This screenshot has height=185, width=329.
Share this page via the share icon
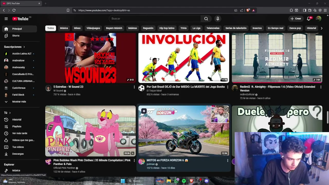tap(242, 10)
